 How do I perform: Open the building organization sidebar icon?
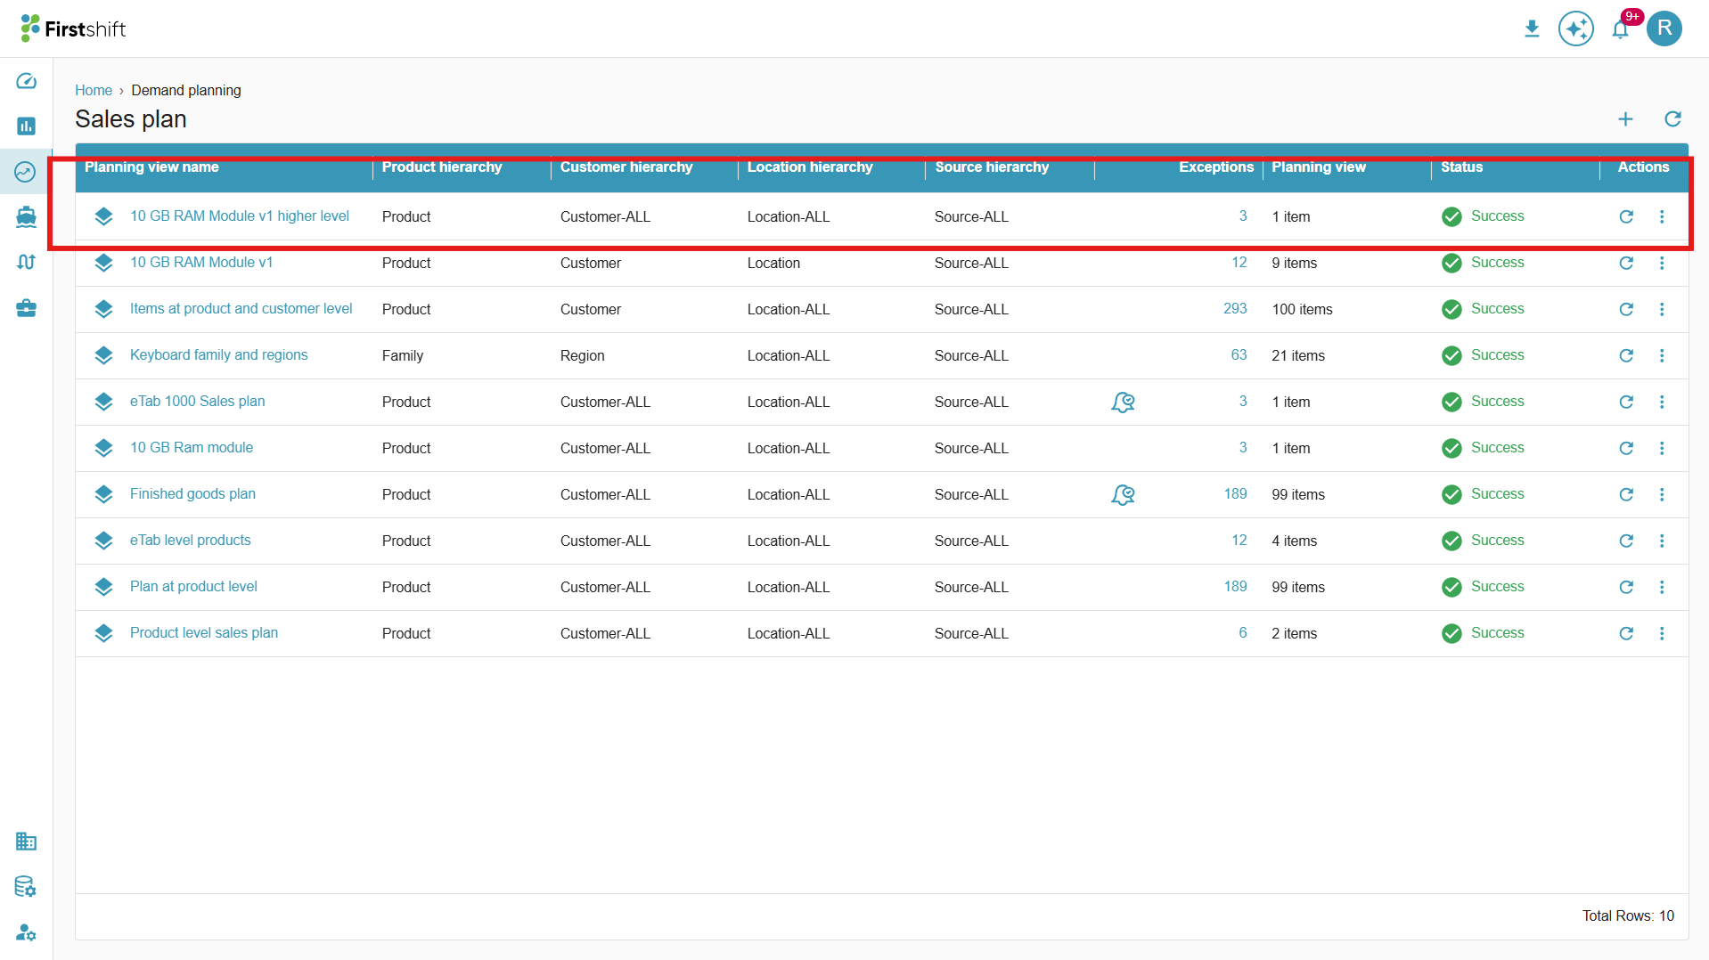tap(26, 841)
